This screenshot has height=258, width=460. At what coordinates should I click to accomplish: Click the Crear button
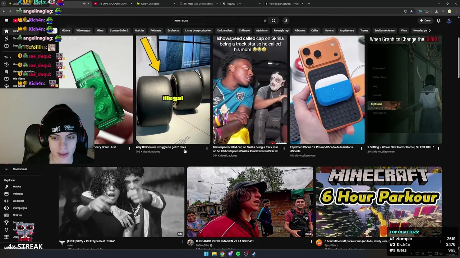(425, 20)
